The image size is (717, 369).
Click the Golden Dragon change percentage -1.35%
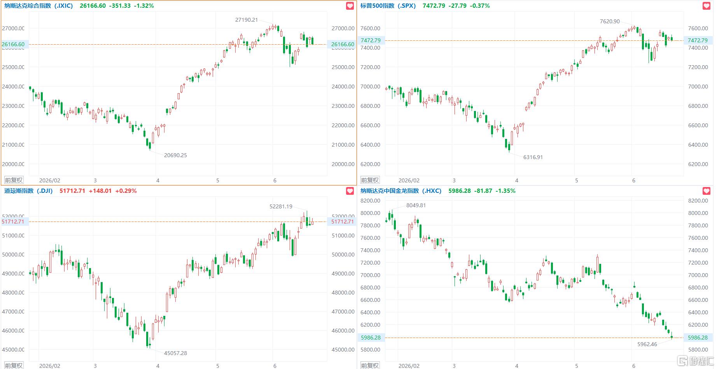(505, 191)
